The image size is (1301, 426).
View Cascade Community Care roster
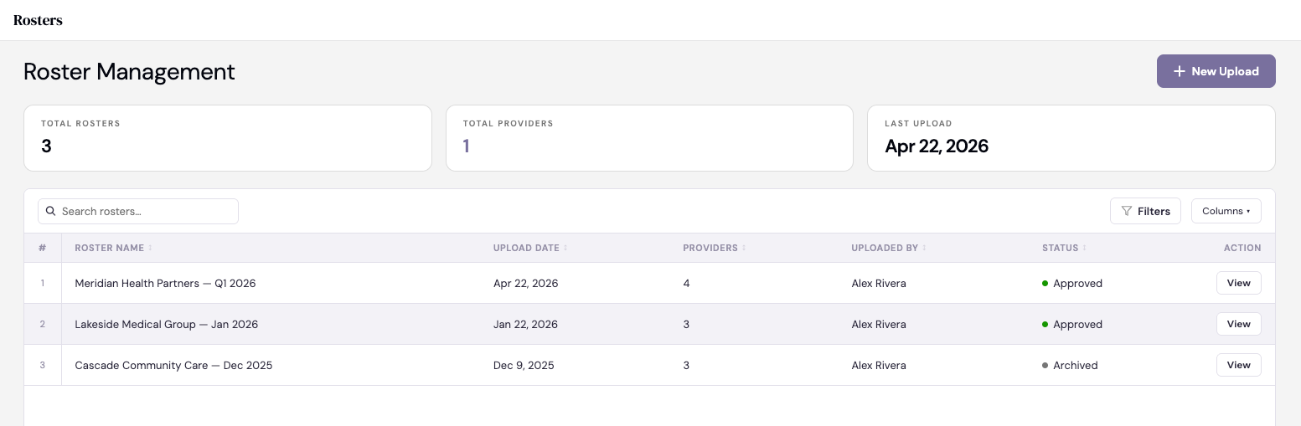(1238, 366)
